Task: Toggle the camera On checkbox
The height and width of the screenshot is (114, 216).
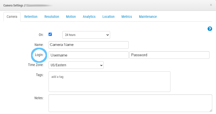Action: point(50,34)
